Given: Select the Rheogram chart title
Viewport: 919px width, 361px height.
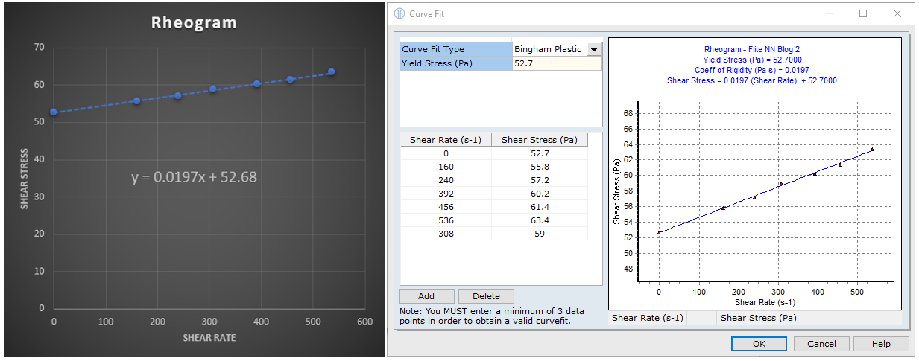Looking at the screenshot, I should tap(194, 22).
